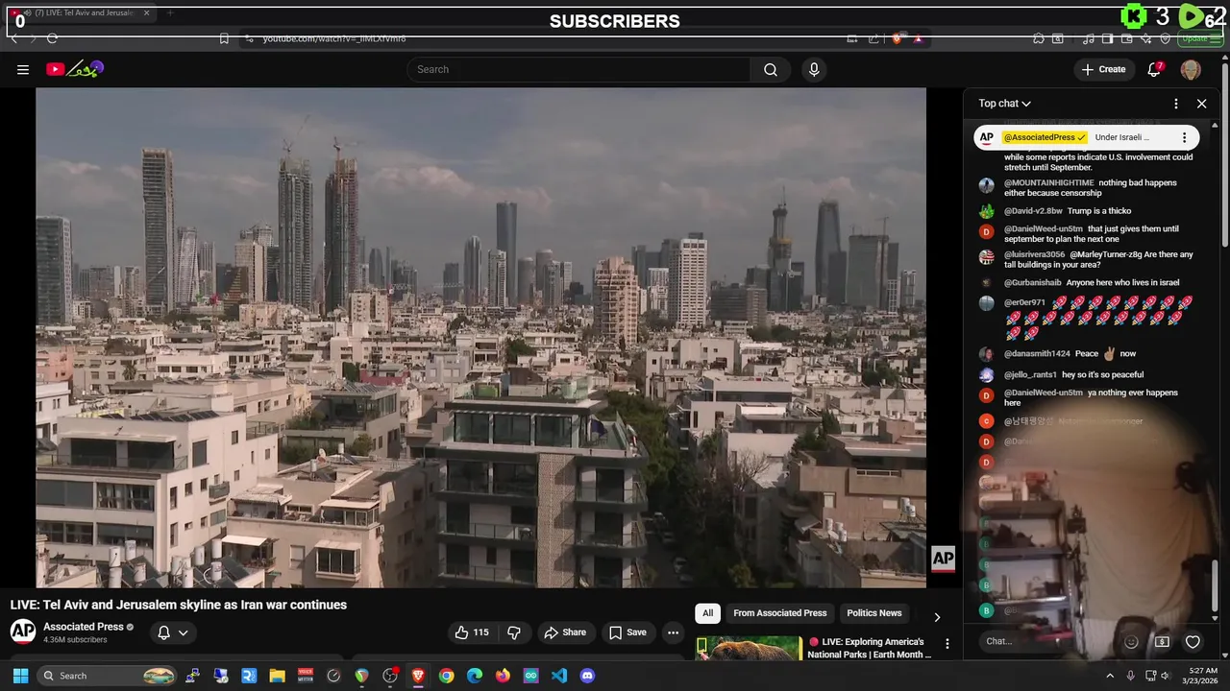Viewport: 1230px width, 691px height.
Task: Save the video to a playlist
Action: 627,632
